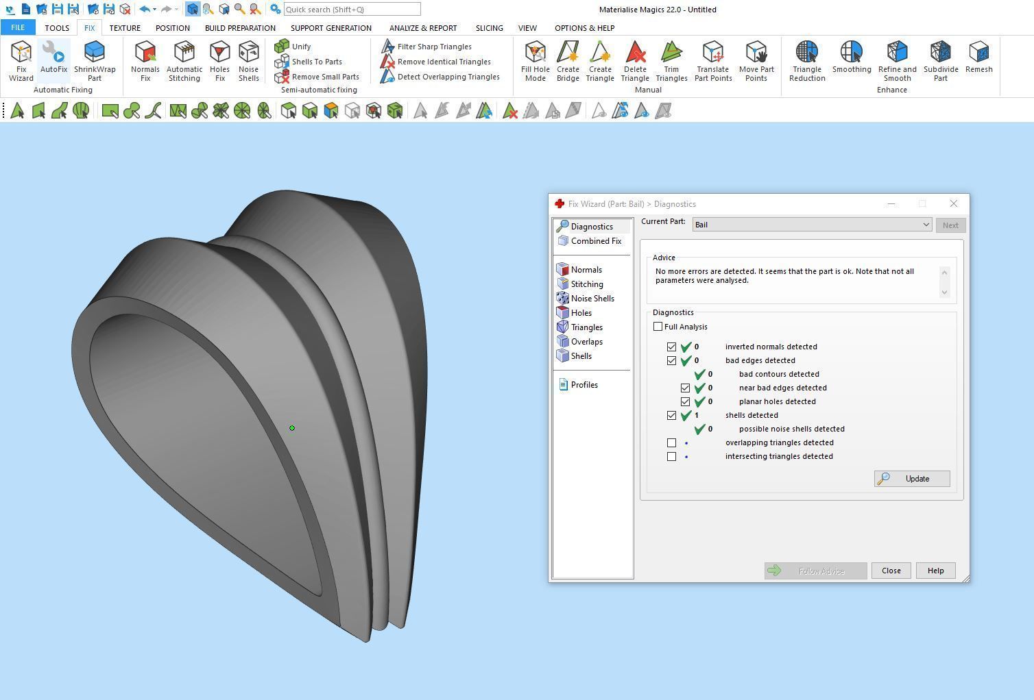Viewport: 1034px width, 700px height.
Task: Click the Advice box scroll-down arrow
Action: (944, 292)
